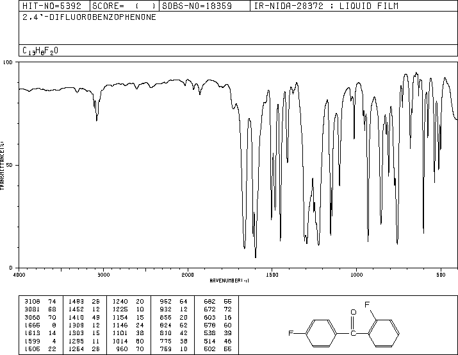Click the central C atom of structure
Image resolution: width=458 pixels, height=355 pixels.
[x=353, y=333]
